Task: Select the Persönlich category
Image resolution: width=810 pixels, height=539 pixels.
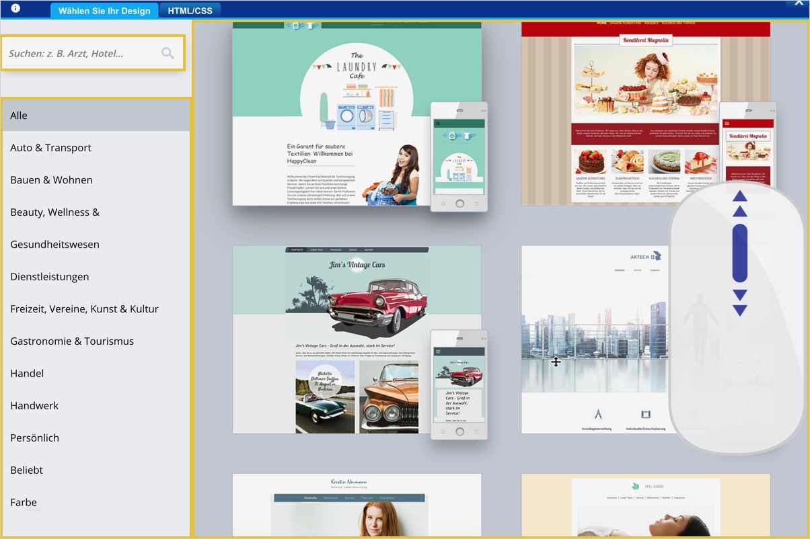Action: [x=96, y=438]
